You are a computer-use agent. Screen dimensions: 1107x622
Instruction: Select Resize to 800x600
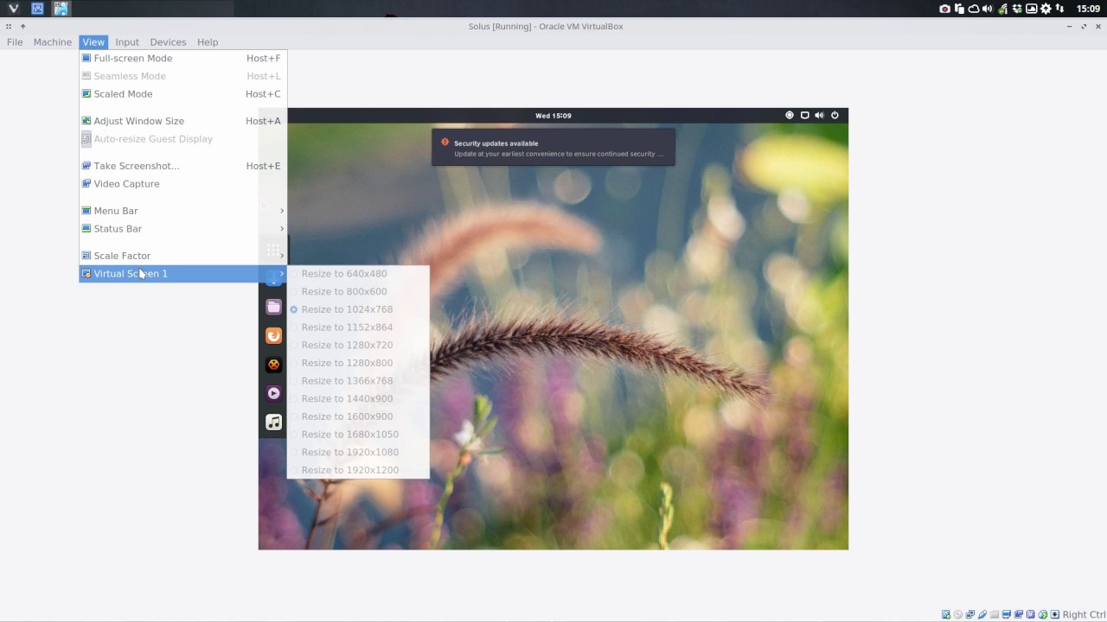[358, 291]
